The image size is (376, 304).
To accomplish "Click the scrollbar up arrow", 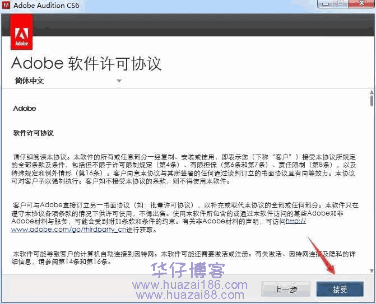I will (x=372, y=92).
